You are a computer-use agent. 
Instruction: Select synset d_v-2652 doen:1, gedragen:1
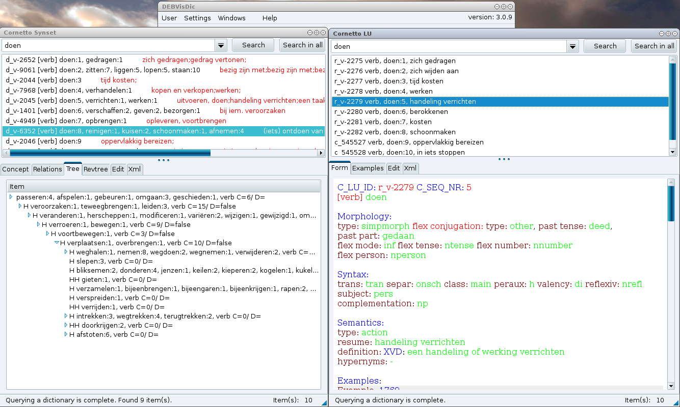tap(164, 60)
